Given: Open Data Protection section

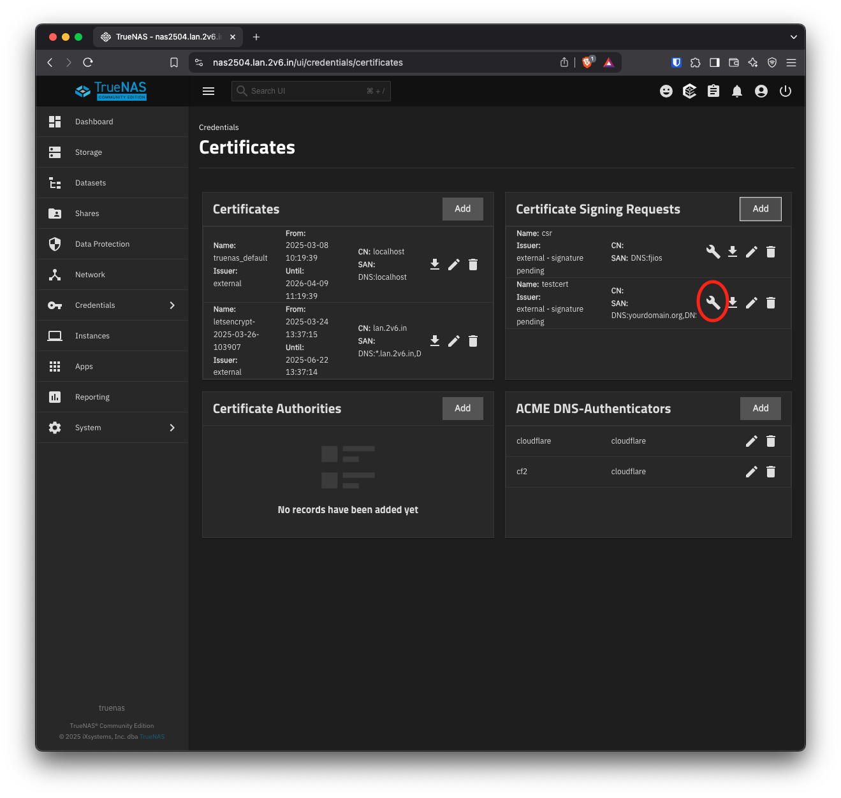Looking at the screenshot, I should coord(112,244).
